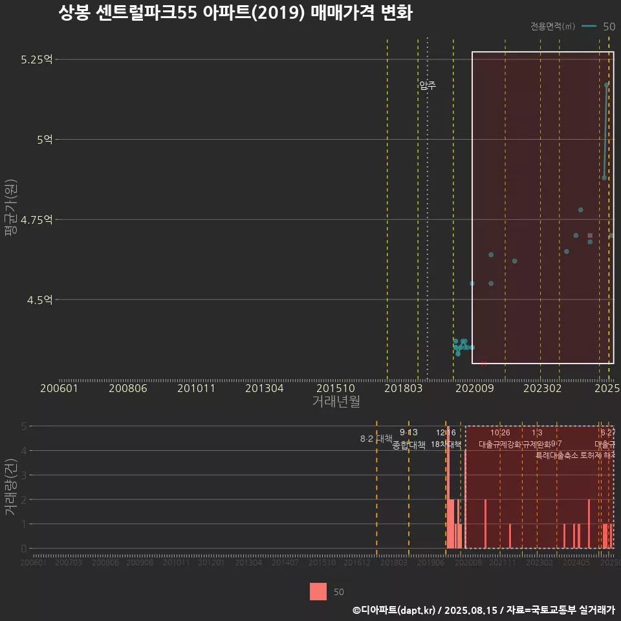Click the red square marker among the teal points
The image size is (621, 621).
tap(590, 235)
